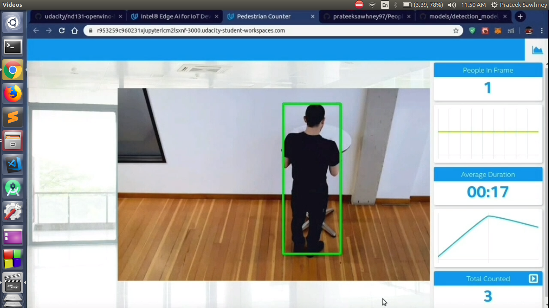This screenshot has height=308, width=549.
Task: Close the prateeksawhney97/People tab
Action: (x=409, y=16)
